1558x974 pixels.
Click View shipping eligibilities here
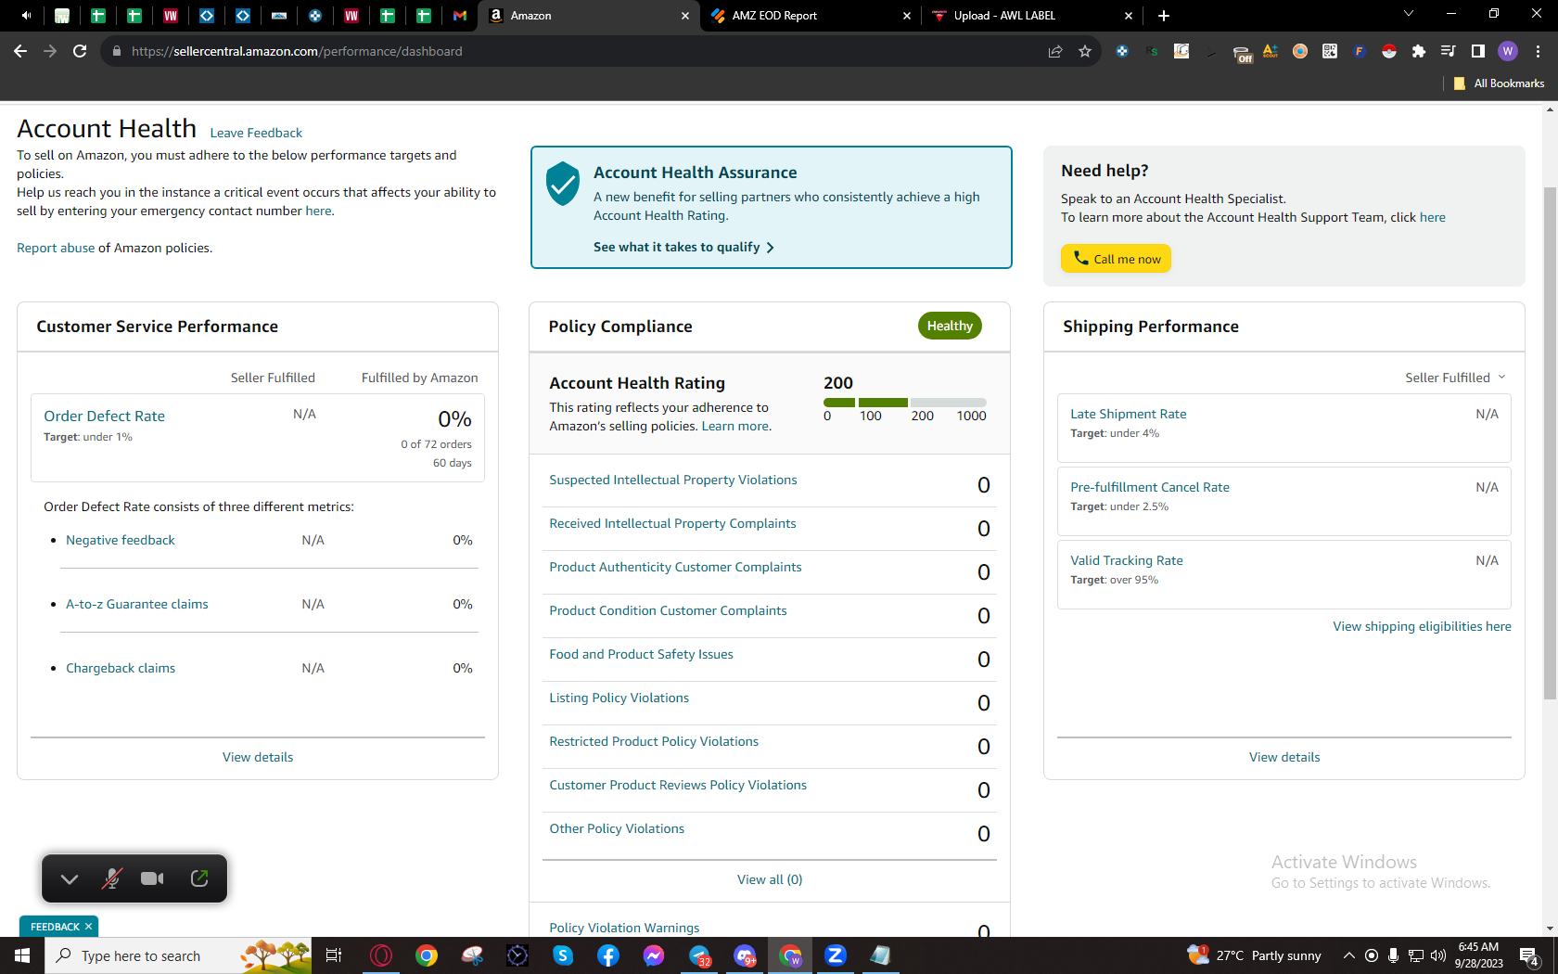point(1422,626)
